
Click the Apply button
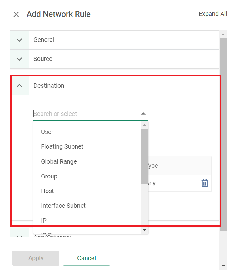36,258
